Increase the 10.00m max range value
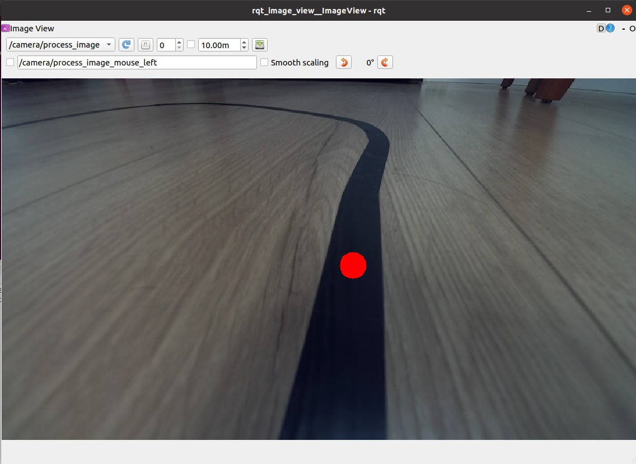Image resolution: width=636 pixels, height=464 pixels. tap(244, 42)
